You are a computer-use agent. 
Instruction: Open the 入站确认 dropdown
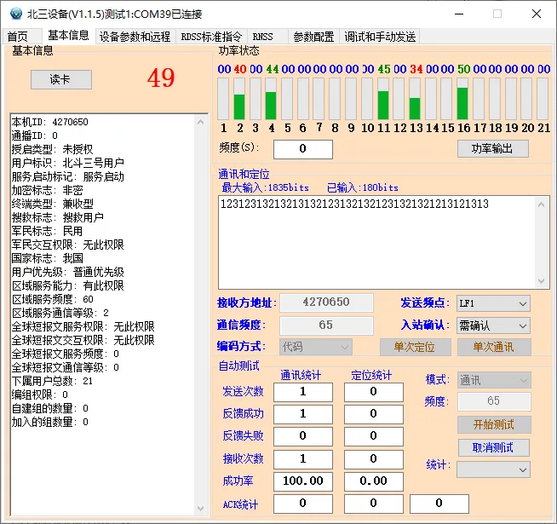(493, 325)
